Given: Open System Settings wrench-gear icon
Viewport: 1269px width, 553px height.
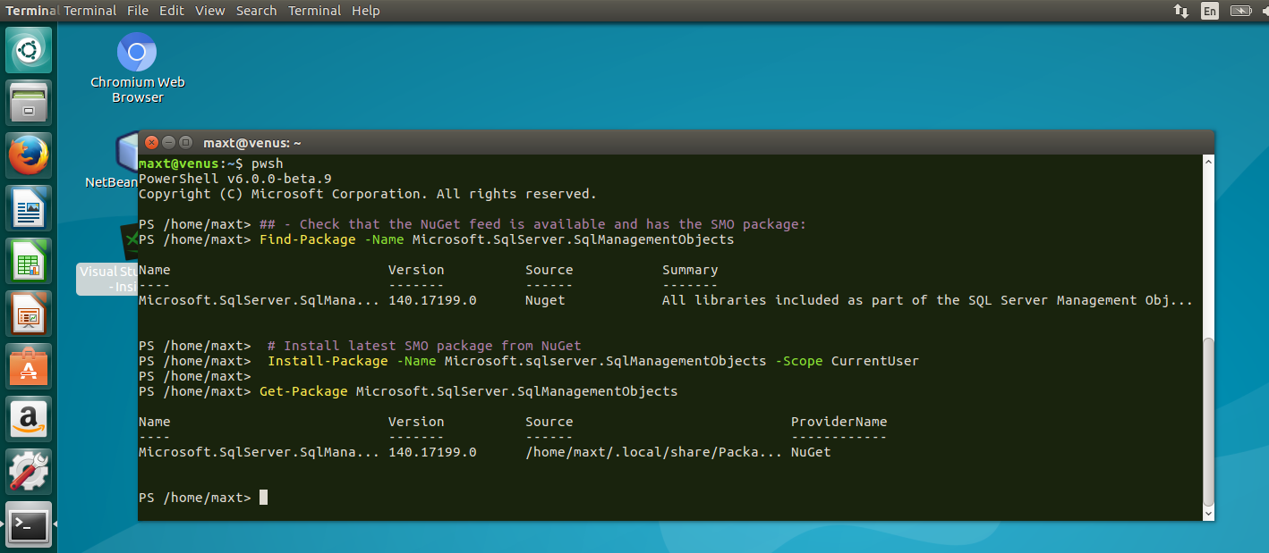Looking at the screenshot, I should (x=29, y=472).
